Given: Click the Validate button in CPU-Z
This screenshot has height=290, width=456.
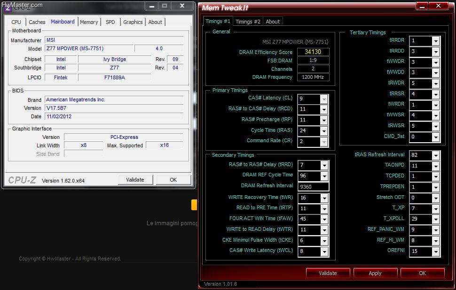Looking at the screenshot, I should [135, 180].
